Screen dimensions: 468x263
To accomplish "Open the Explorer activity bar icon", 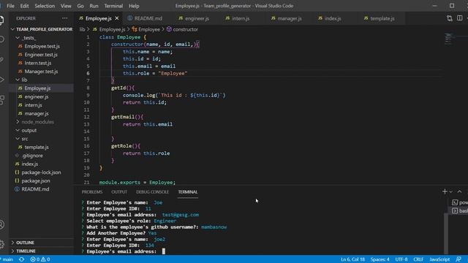I will point(1,20).
